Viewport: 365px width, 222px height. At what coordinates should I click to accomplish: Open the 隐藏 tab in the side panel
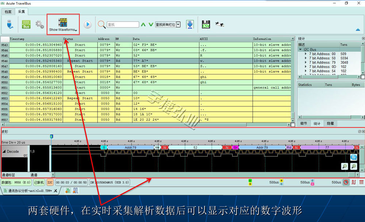(x=330, y=123)
